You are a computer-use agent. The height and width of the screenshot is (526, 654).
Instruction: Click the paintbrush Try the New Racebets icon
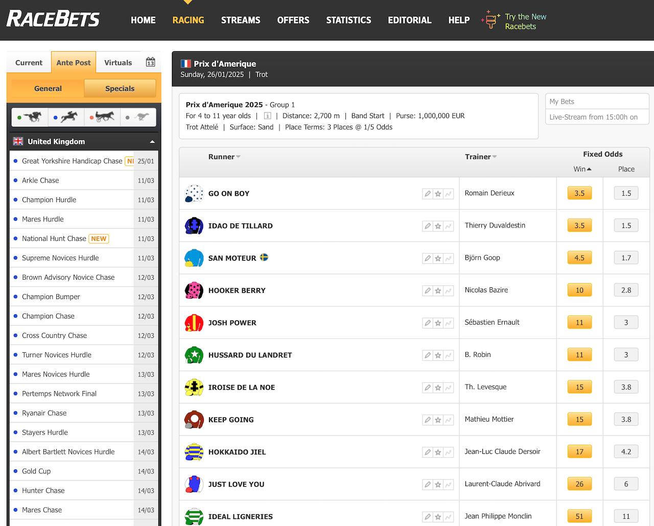[x=491, y=20]
